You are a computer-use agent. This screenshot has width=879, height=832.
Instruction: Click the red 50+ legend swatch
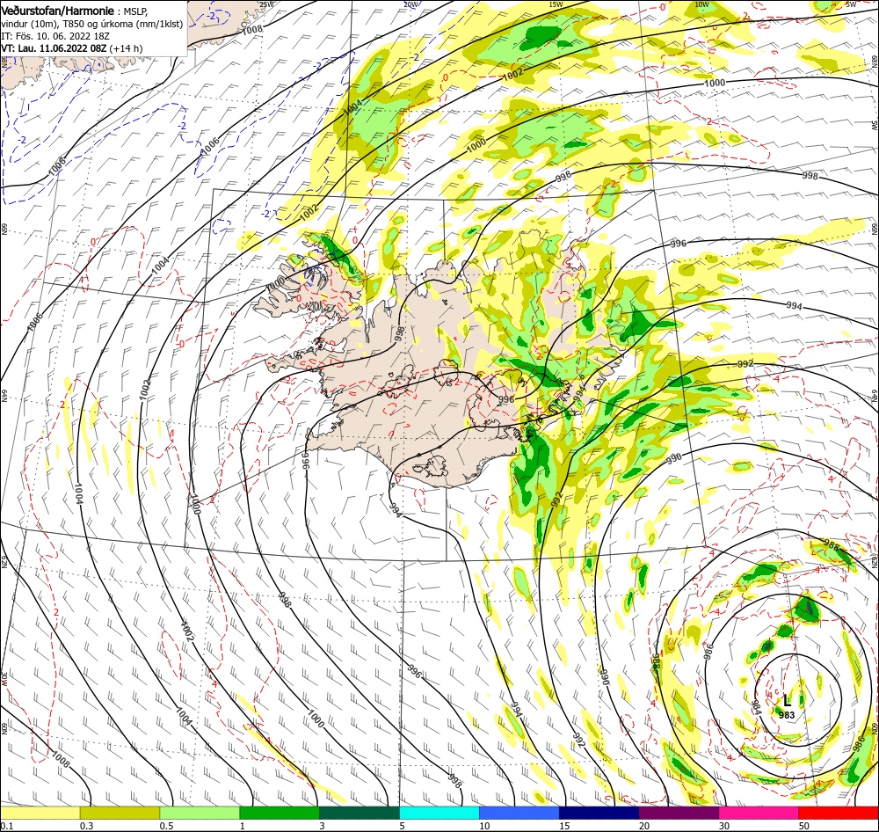tap(839, 814)
